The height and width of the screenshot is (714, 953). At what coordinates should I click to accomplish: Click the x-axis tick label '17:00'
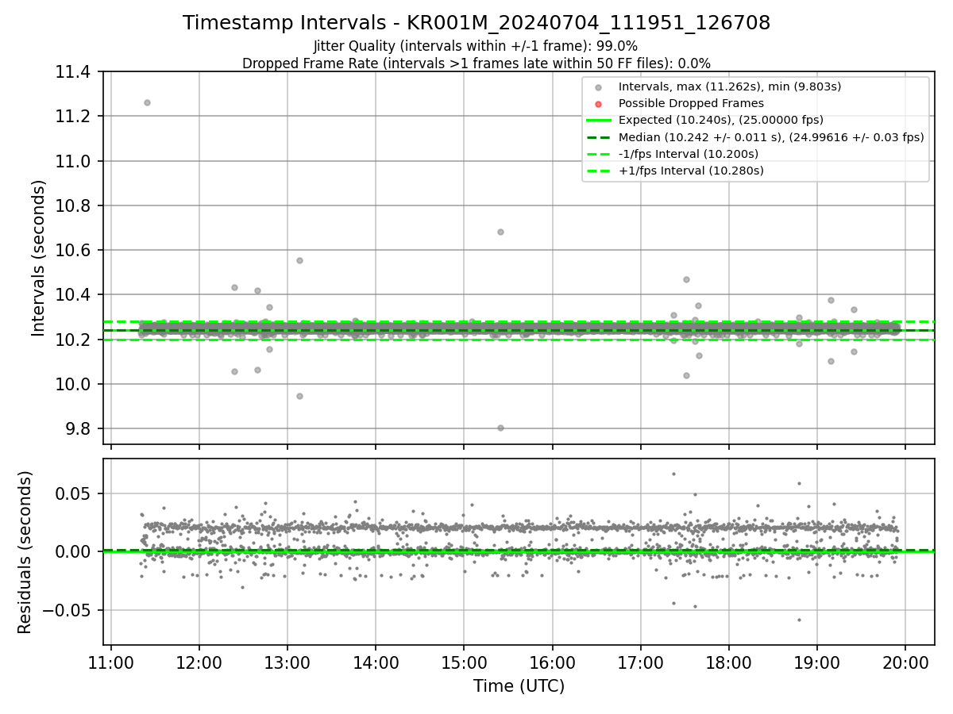tap(640, 662)
